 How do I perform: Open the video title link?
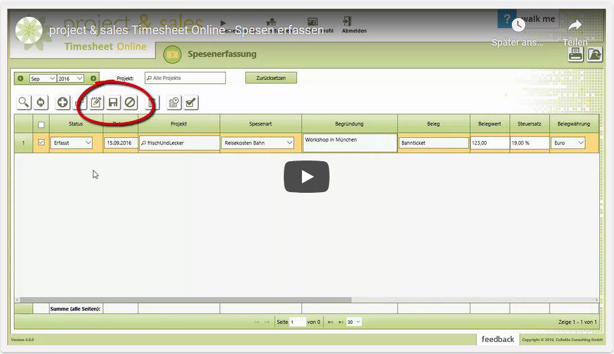(186, 30)
